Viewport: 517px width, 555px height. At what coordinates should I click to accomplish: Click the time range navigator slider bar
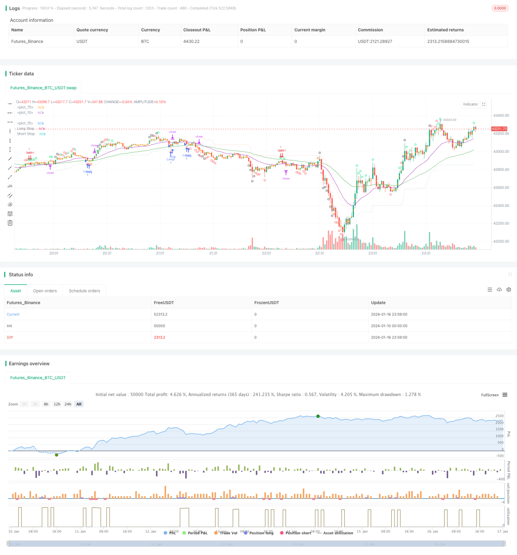(x=257, y=544)
